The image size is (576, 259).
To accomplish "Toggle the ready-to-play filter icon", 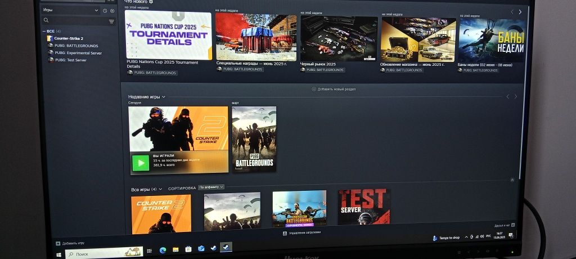I will 112,11.
